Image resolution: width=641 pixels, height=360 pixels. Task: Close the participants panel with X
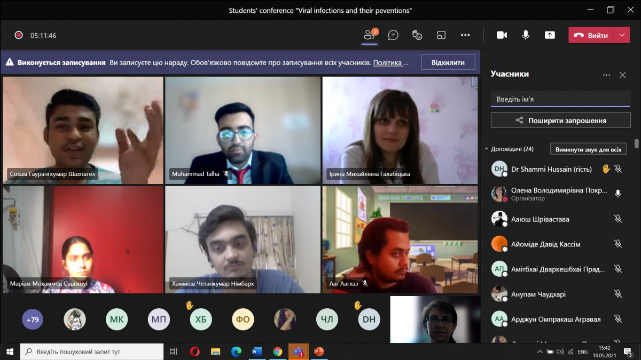click(x=622, y=75)
